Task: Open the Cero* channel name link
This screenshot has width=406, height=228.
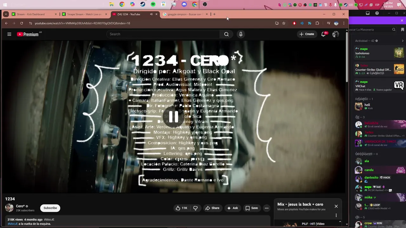Action: pos(20,206)
